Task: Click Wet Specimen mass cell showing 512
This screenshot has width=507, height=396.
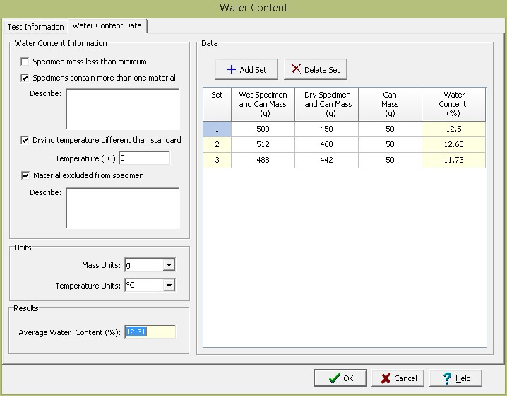Action: (262, 144)
